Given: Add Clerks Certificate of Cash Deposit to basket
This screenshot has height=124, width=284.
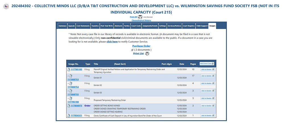Looking at the screenshot, I should click(x=208, y=115).
